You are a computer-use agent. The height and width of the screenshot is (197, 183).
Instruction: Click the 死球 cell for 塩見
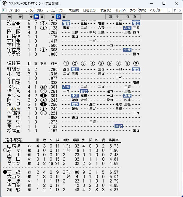click(x=119, y=104)
